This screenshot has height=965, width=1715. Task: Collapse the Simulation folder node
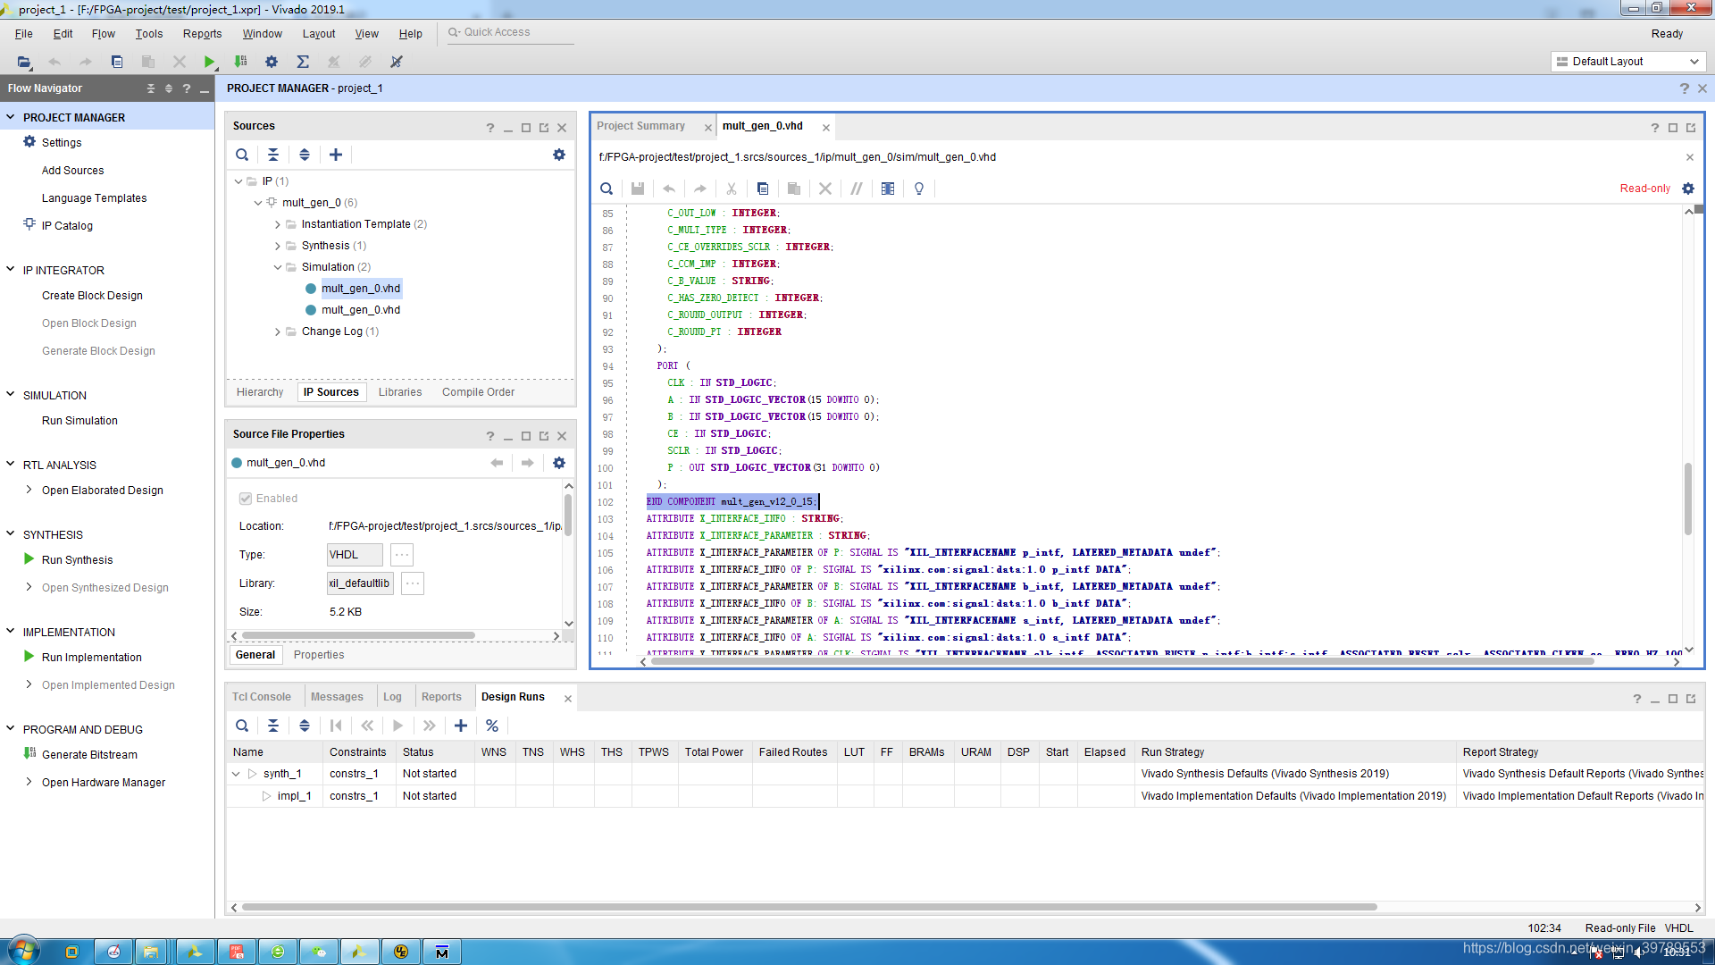(x=278, y=267)
